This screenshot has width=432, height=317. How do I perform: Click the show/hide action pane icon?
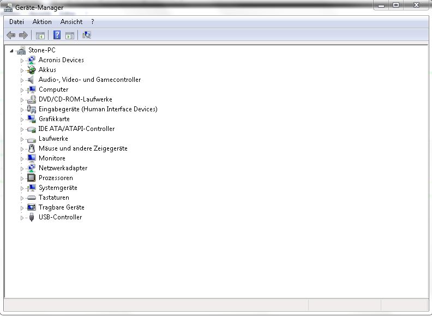pyautogui.click(x=70, y=35)
